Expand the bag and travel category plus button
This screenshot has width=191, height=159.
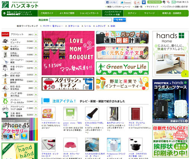tap(36, 95)
